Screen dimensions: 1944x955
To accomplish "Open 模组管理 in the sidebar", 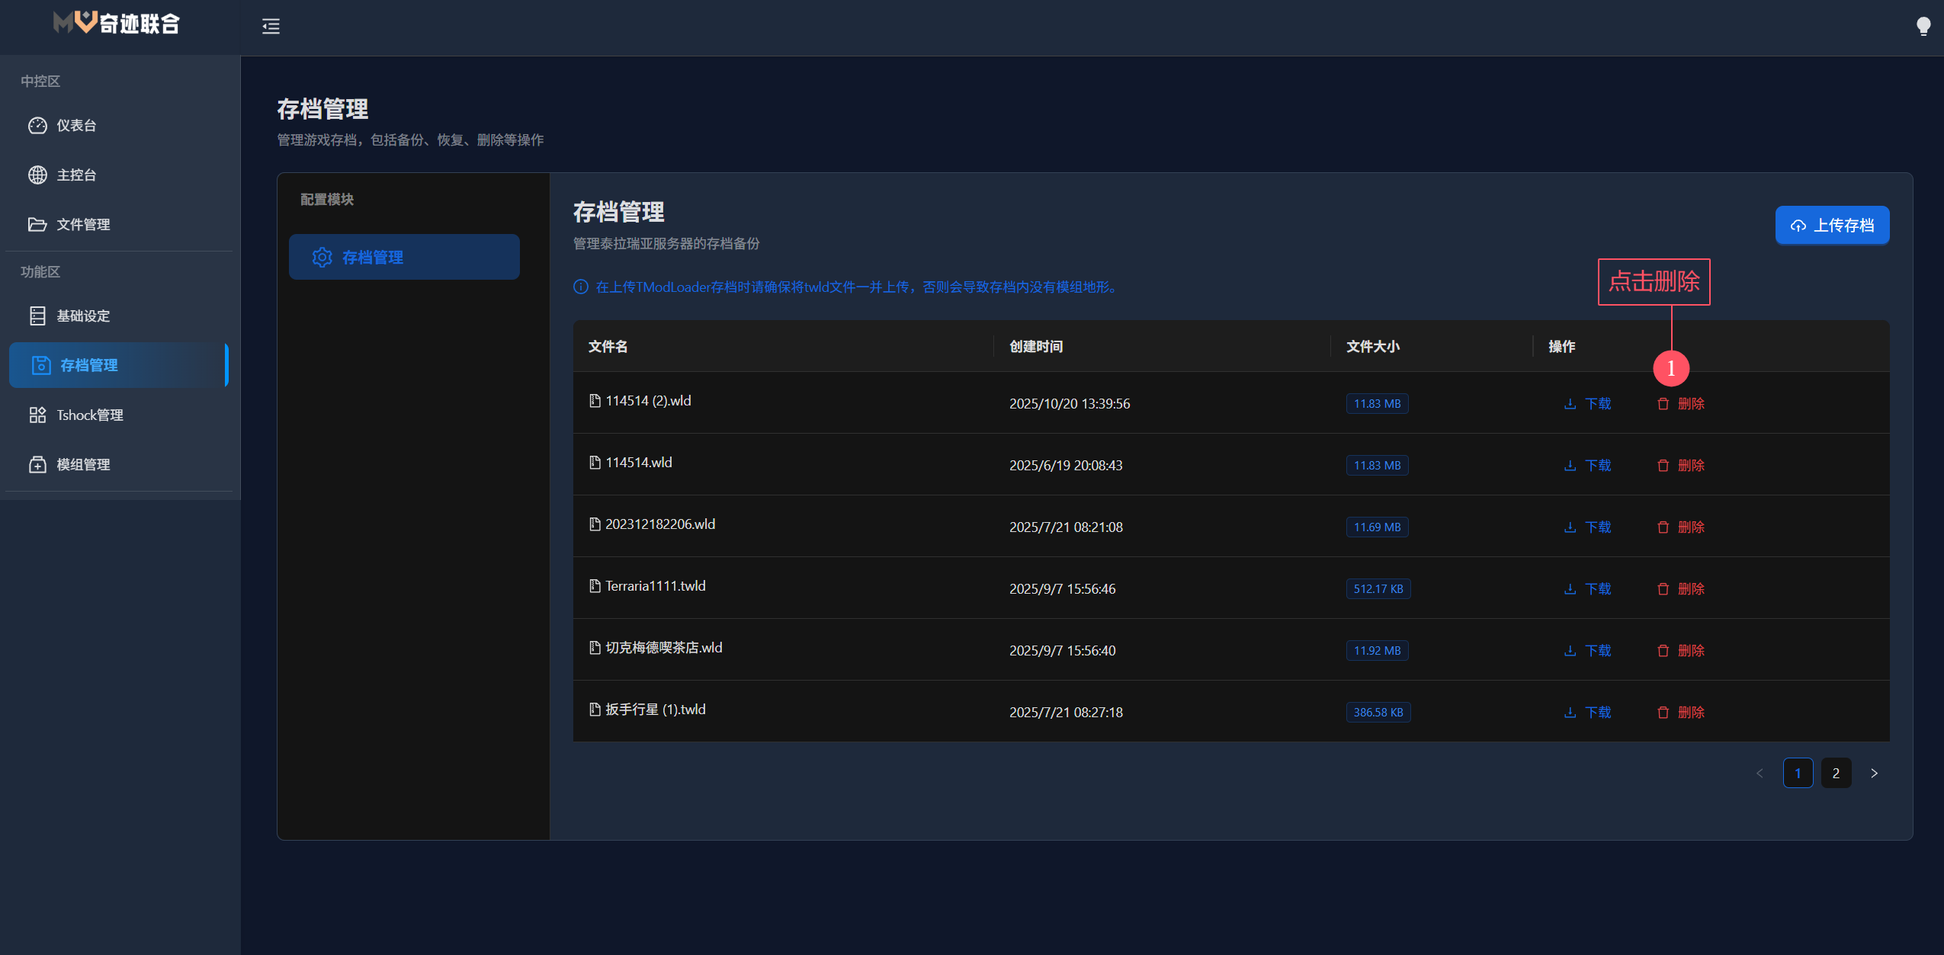I will click(x=82, y=464).
